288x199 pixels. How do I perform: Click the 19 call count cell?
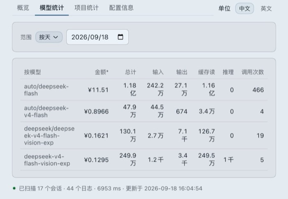(260, 135)
